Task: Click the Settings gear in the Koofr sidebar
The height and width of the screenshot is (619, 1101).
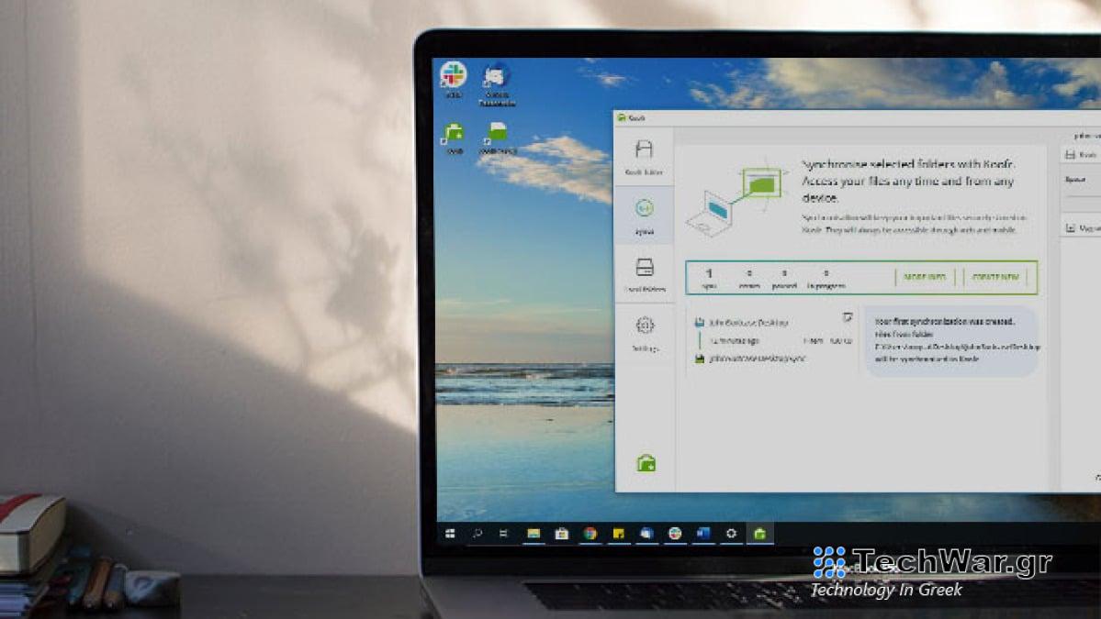Action: point(645,327)
